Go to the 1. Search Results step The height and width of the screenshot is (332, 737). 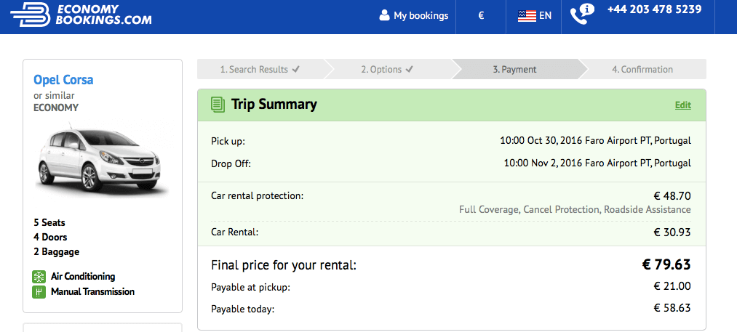point(261,70)
